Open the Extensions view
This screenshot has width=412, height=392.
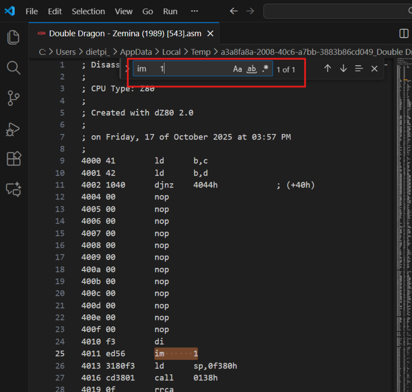click(14, 159)
